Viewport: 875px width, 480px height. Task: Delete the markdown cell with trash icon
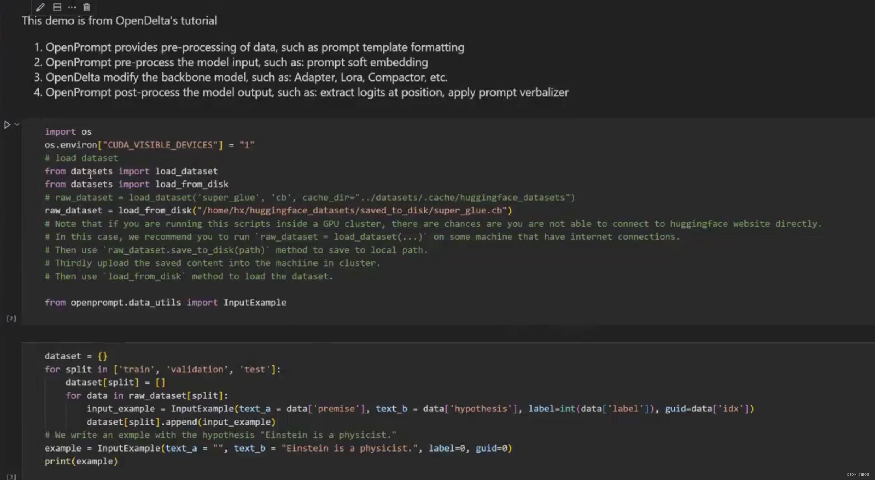click(x=87, y=7)
